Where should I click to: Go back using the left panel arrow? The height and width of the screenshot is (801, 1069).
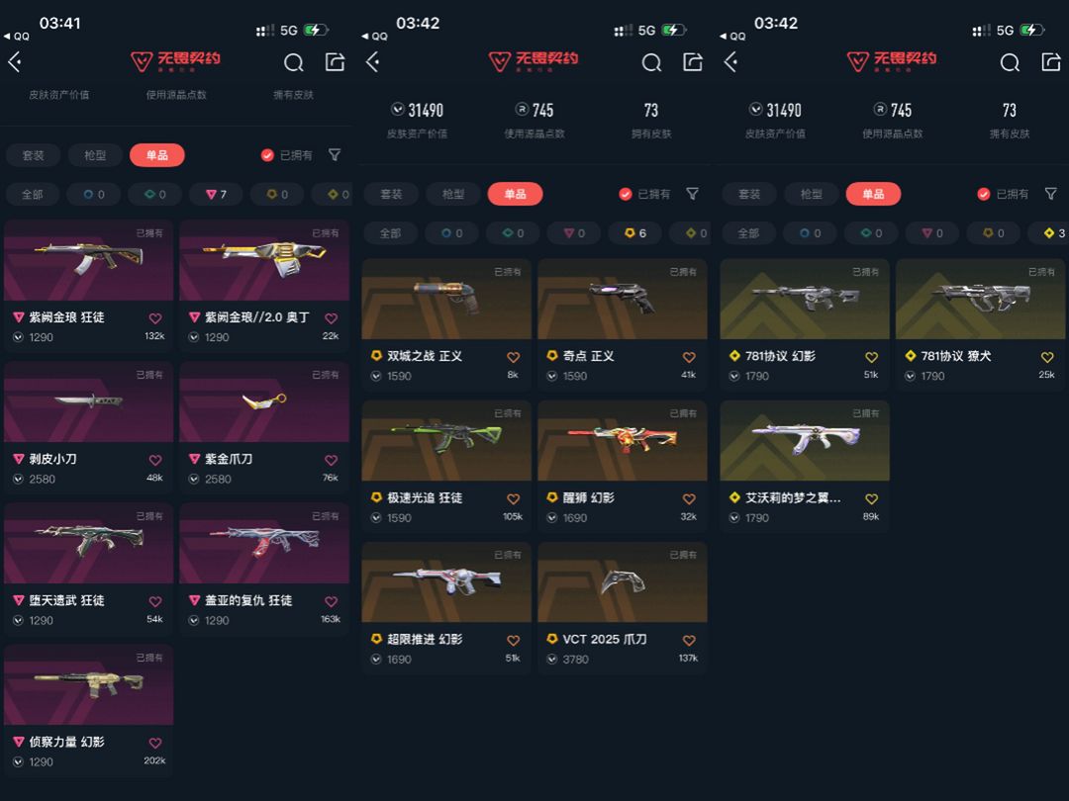coord(15,62)
